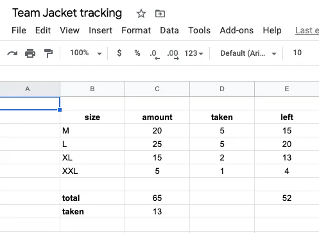
Task: Increase decimal places button
Action: click(173, 54)
